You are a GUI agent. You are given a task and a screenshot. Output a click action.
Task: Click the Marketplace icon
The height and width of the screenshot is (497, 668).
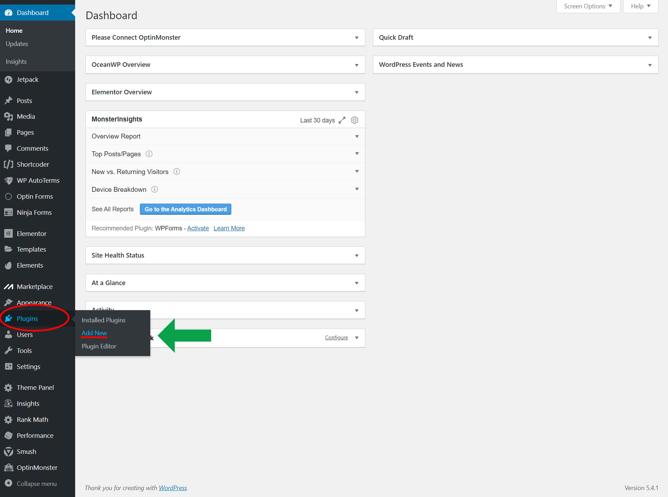pyautogui.click(x=8, y=286)
